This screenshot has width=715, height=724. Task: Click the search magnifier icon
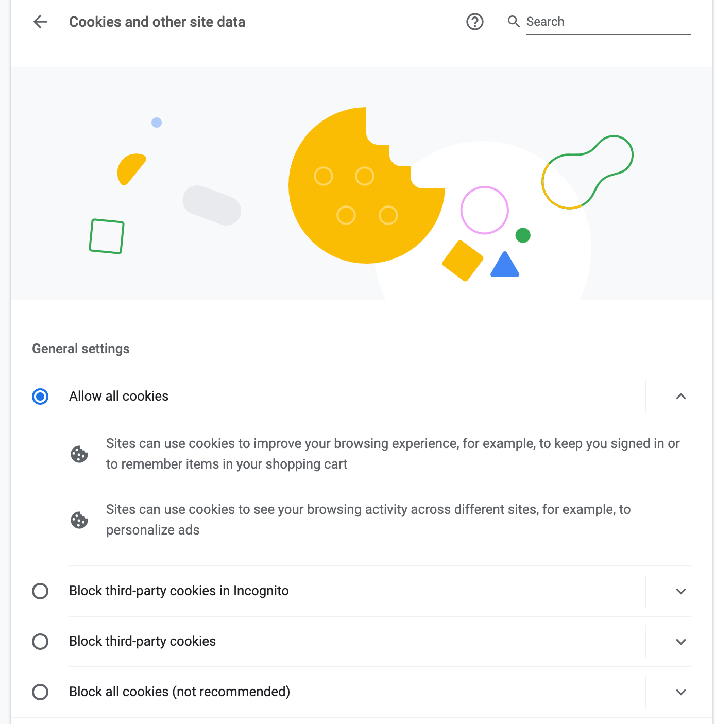514,22
